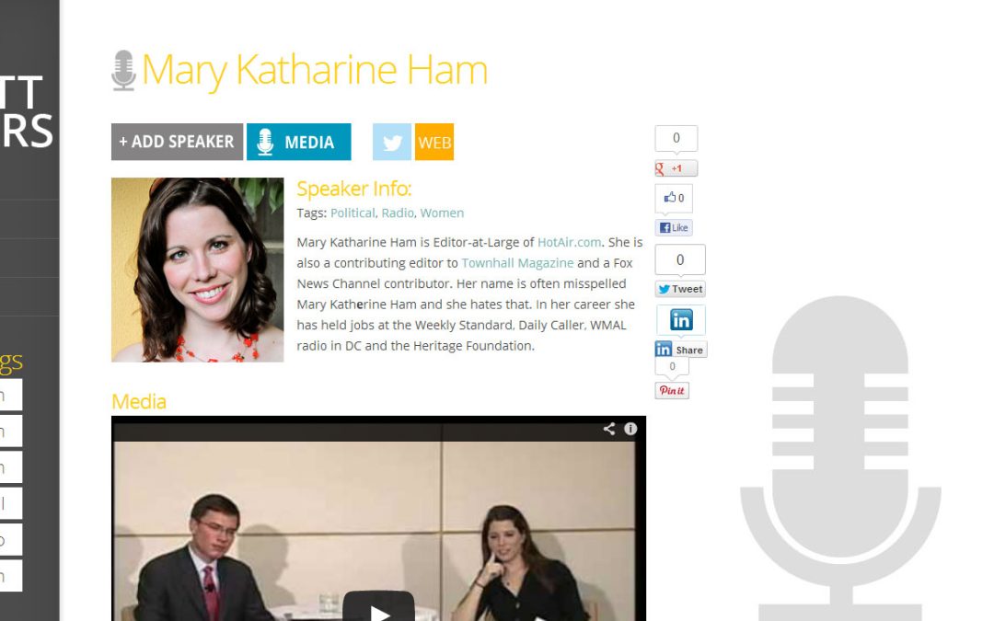Click the Media section heading
Screen dimensions: 994x621
pyautogui.click(x=139, y=402)
